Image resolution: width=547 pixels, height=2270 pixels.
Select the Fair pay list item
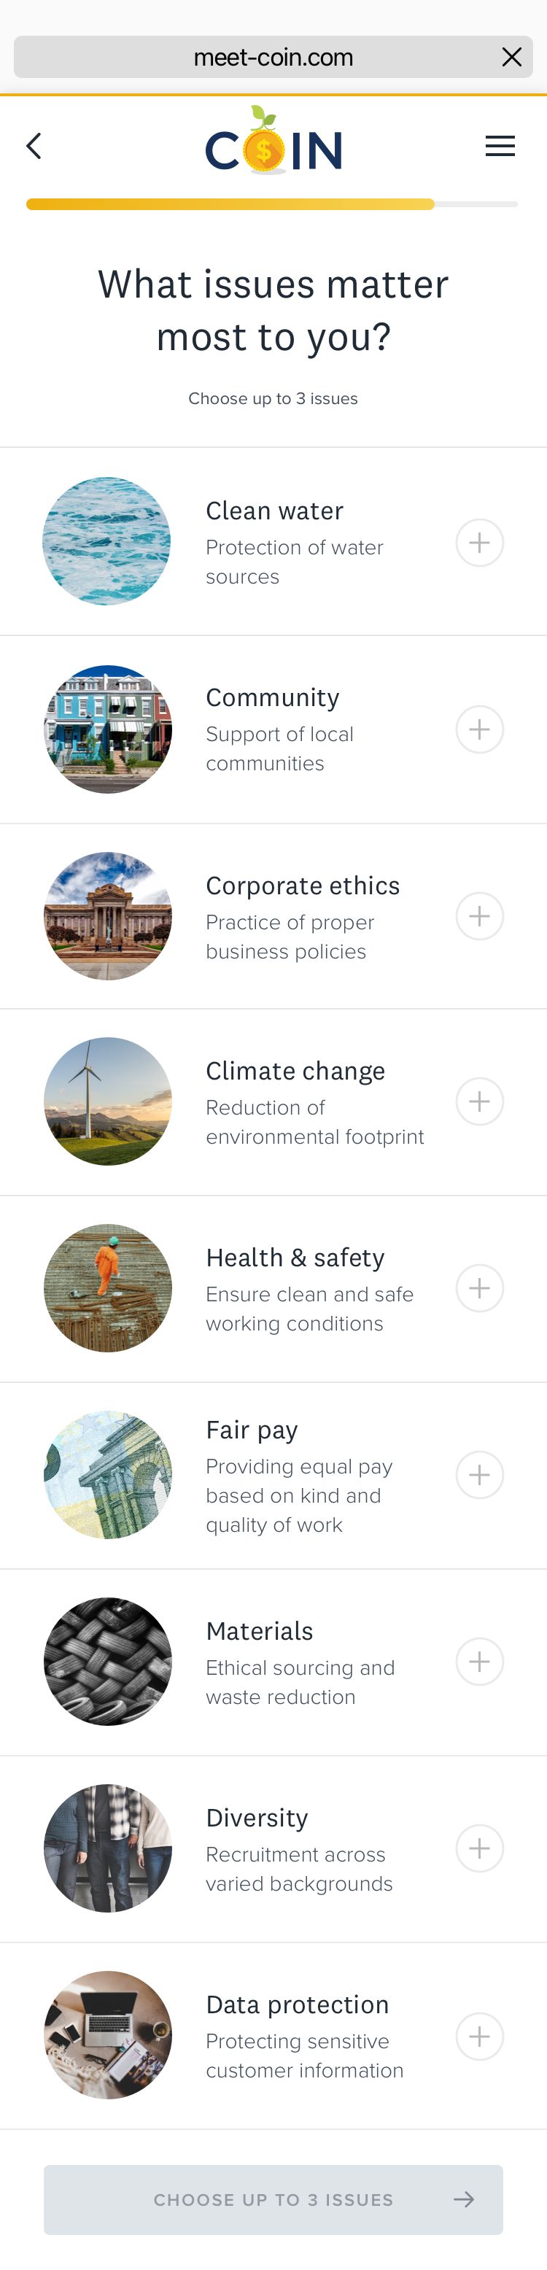click(273, 1474)
